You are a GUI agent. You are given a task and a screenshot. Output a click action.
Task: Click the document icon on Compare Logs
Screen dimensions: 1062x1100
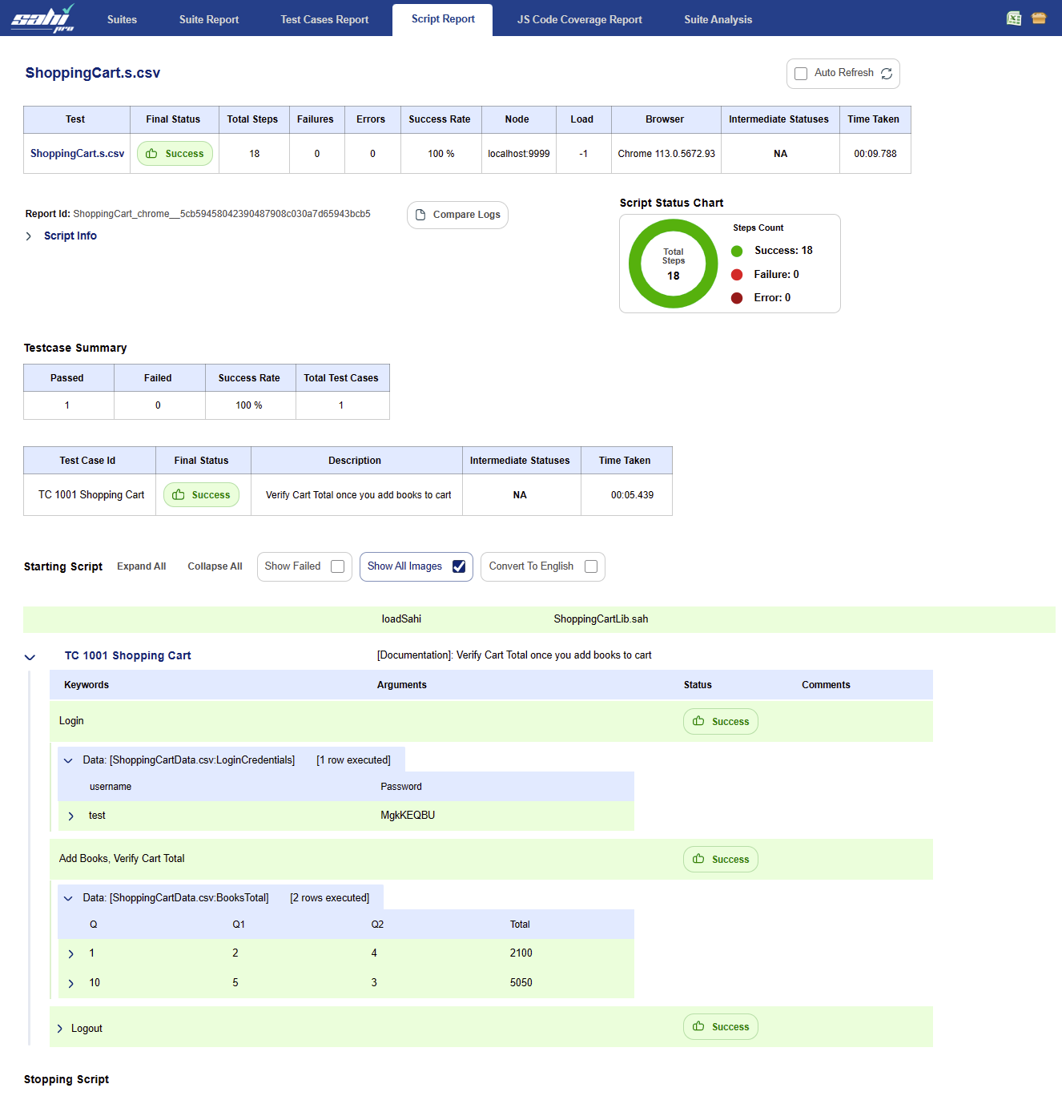(420, 215)
